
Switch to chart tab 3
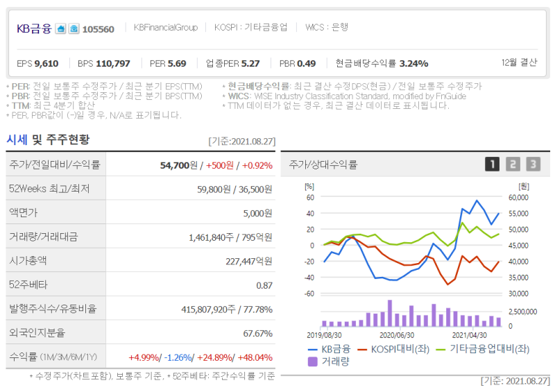533,164
